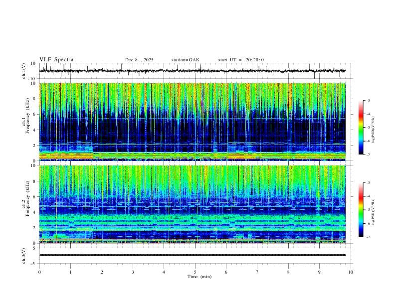Viewport: 395px width, 305px height.
Task: Click the "-3" tick on ch.1 colorbar
Action: tap(368, 100)
